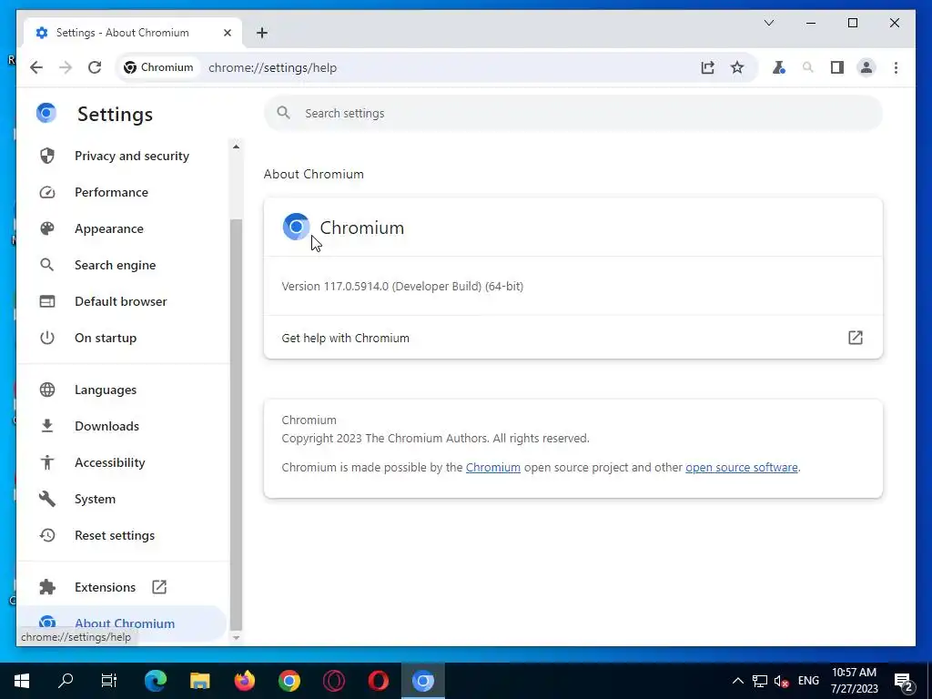932x699 pixels.
Task: Open a new tab with the plus button
Action: click(262, 33)
